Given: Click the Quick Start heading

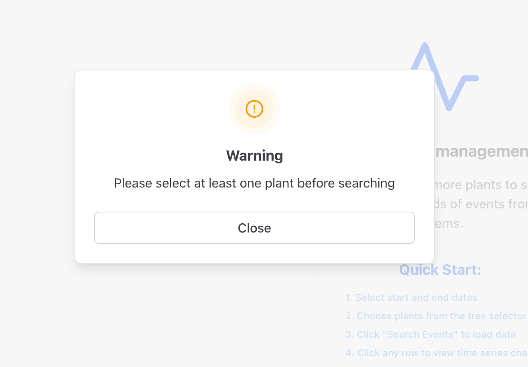Looking at the screenshot, I should (x=440, y=270).
